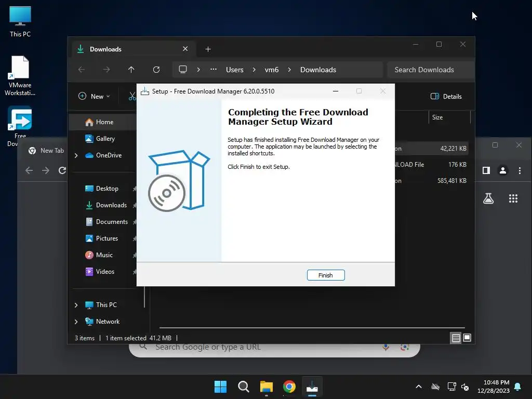Close the Downloads tab in Explorer
This screenshot has height=399, width=532.
click(185, 49)
